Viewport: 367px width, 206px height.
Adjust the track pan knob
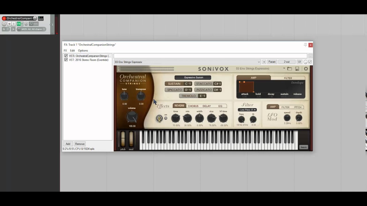pos(4,24)
